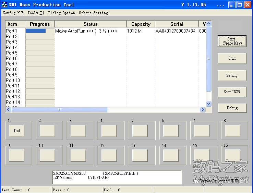
Task: Click the empty button in slot 13
Action: 140,155
